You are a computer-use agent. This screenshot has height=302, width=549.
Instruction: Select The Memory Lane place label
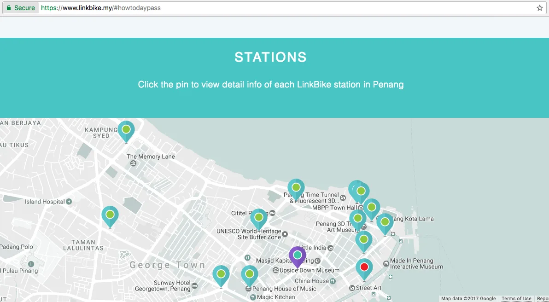pyautogui.click(x=151, y=157)
